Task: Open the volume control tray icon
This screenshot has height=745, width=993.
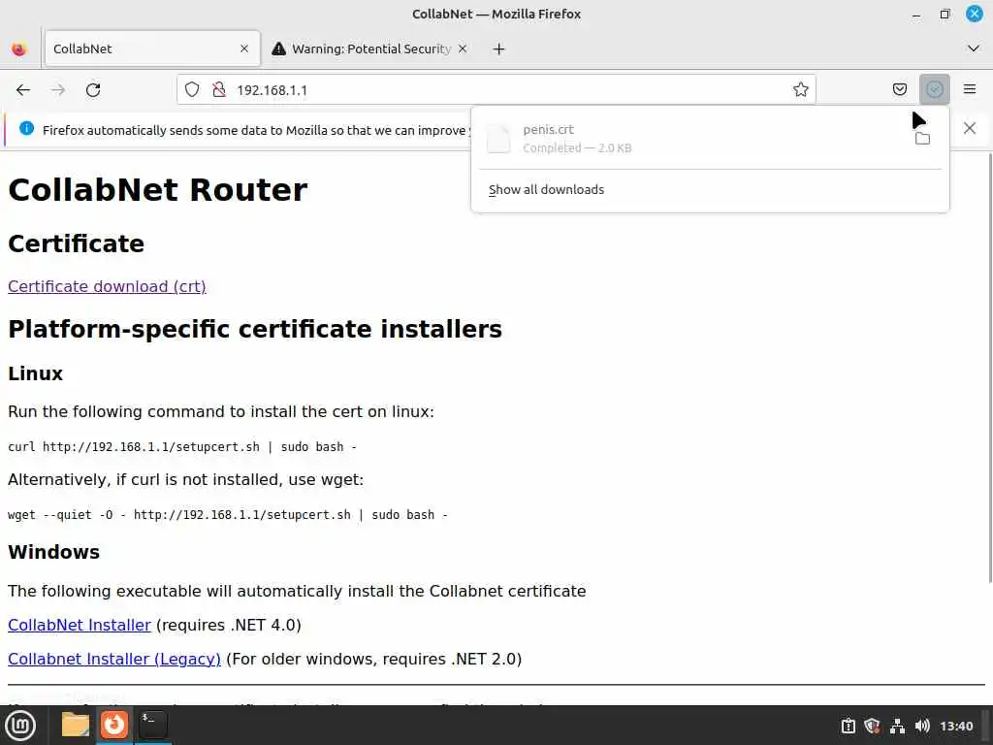Action: (922, 726)
